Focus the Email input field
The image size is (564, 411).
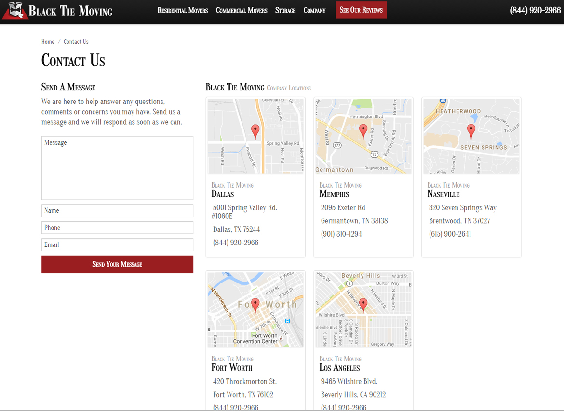tap(117, 245)
